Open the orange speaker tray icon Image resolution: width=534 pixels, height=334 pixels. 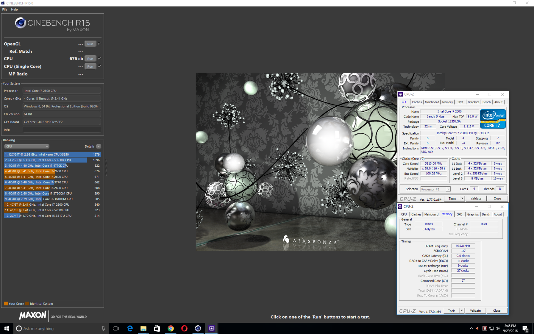click(x=477, y=328)
